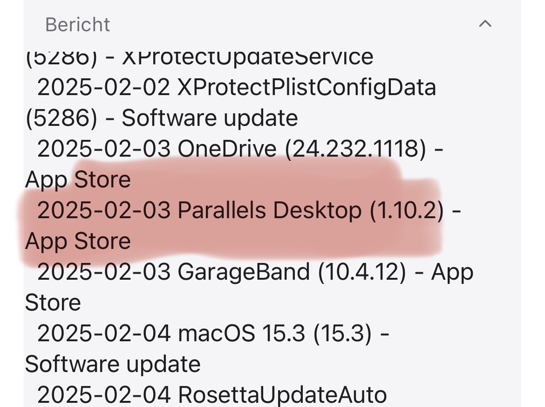Click the highlighted Parallels Desktop entry name
The height and width of the screenshot is (407, 545).
coord(270,210)
